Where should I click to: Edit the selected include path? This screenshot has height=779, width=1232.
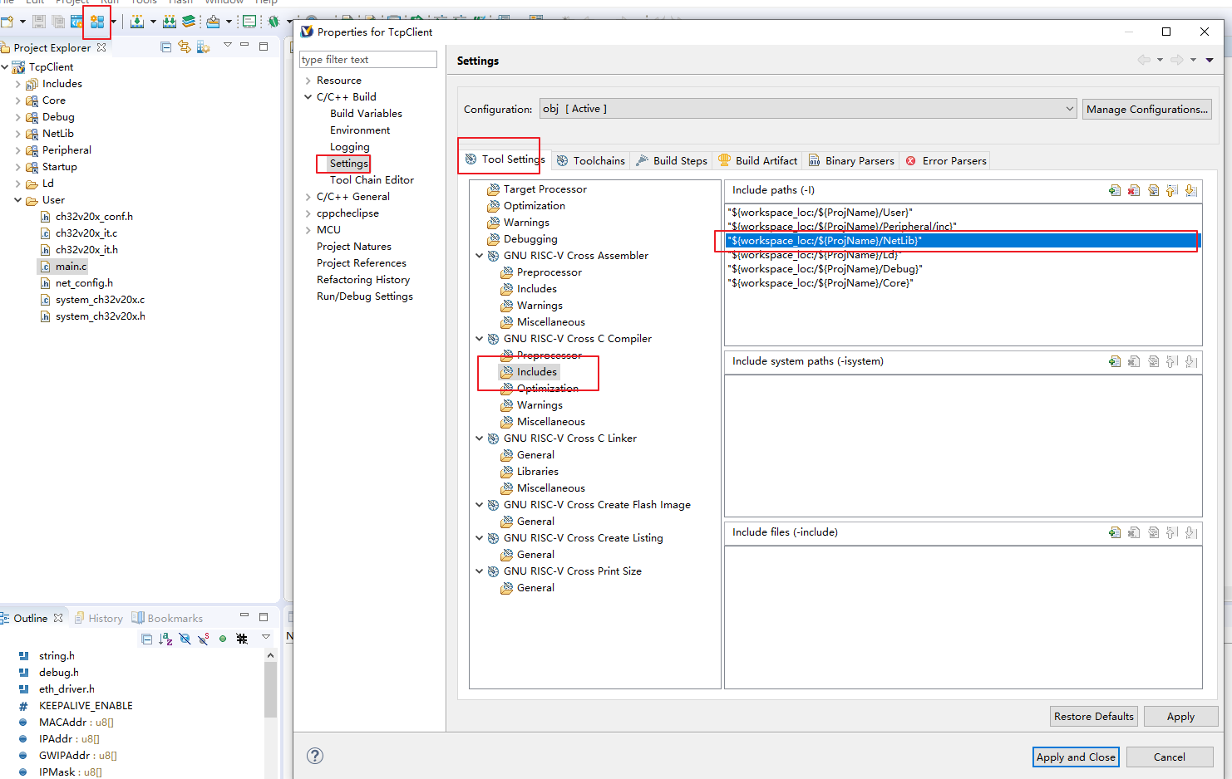[x=1153, y=190]
